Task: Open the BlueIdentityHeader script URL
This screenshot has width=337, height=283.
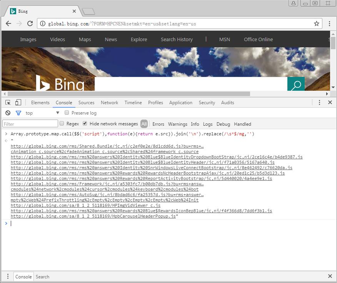Action: click(142, 162)
